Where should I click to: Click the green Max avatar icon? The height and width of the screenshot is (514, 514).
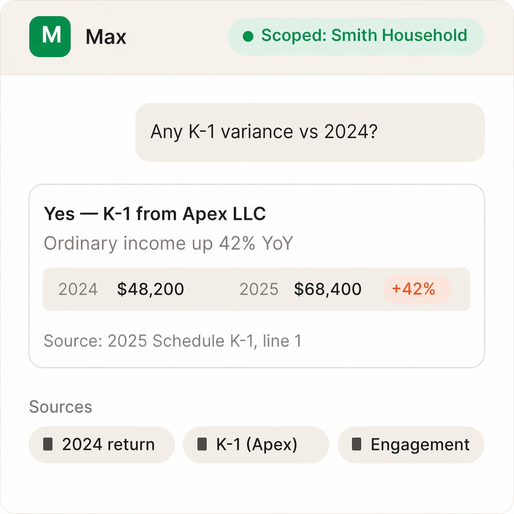pyautogui.click(x=50, y=37)
